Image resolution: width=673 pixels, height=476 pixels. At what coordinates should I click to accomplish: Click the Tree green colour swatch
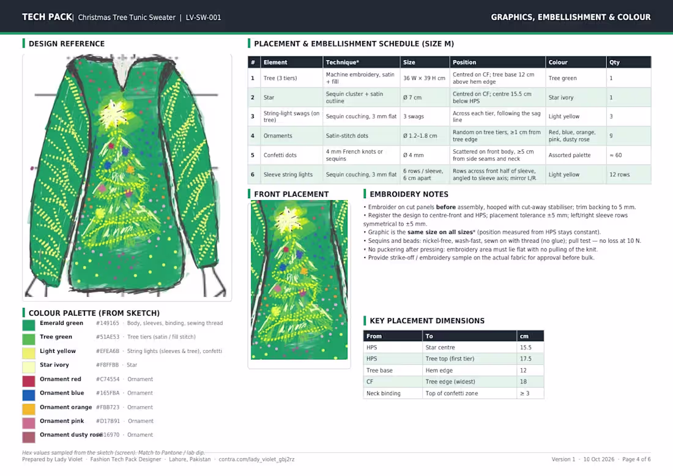(x=29, y=339)
